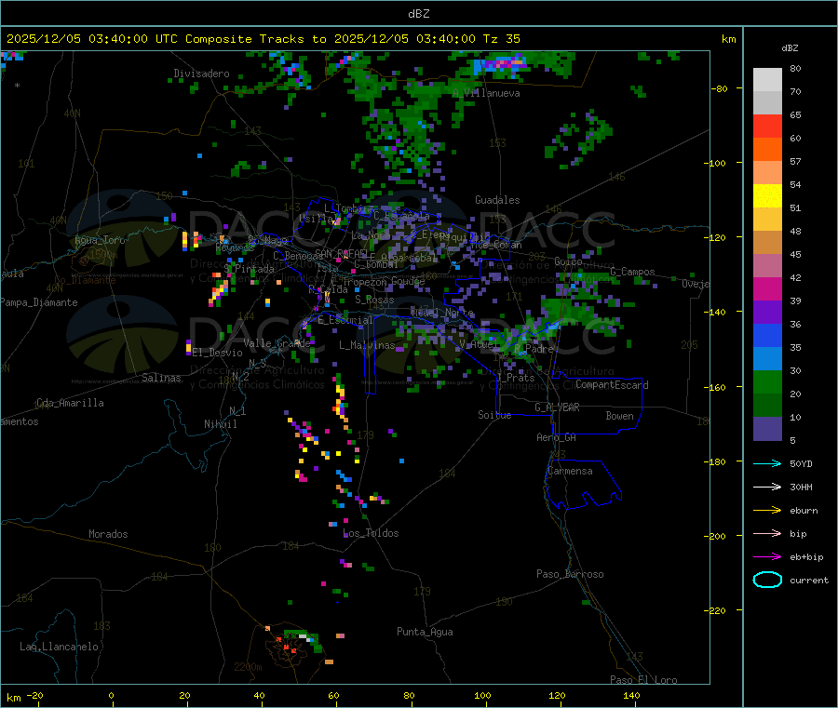Click the cyan 50YD arrow in legend

[x=767, y=463]
